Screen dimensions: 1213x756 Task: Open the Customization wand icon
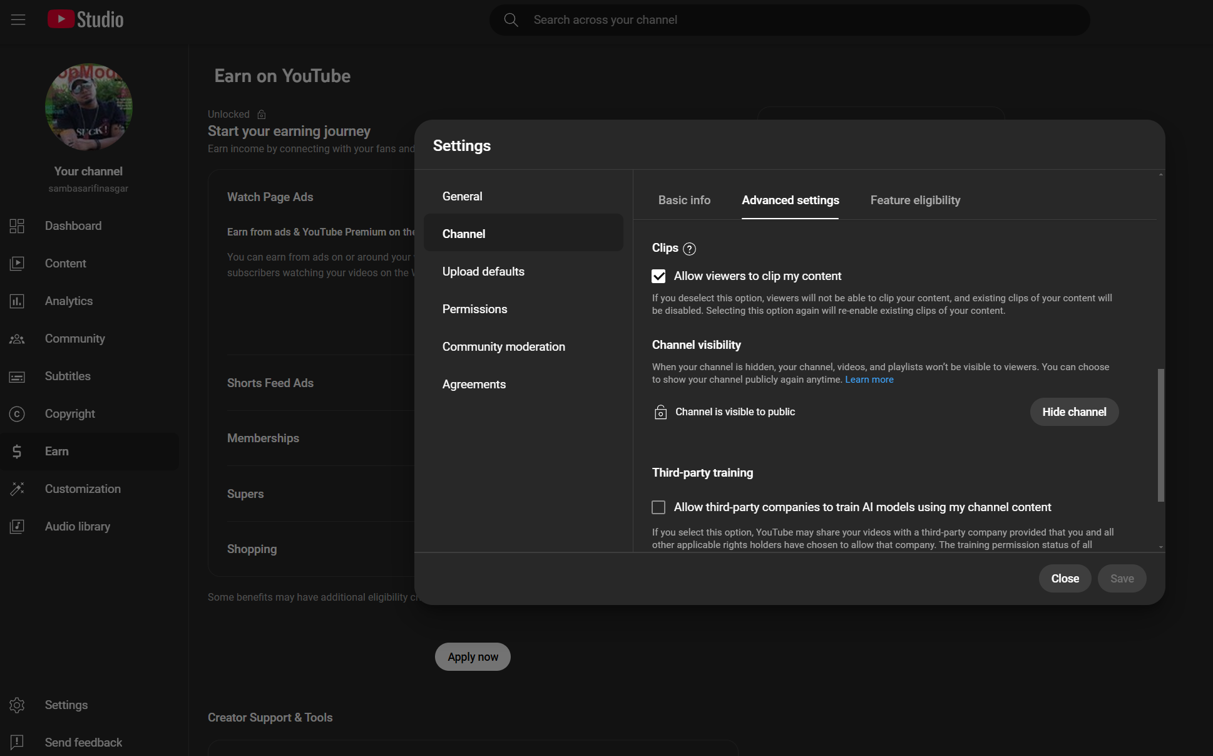pyautogui.click(x=17, y=489)
